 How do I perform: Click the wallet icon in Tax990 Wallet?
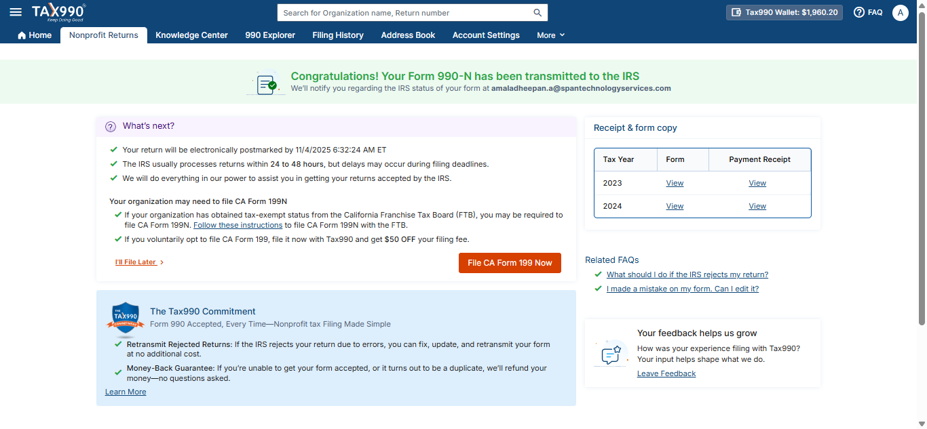coord(736,12)
